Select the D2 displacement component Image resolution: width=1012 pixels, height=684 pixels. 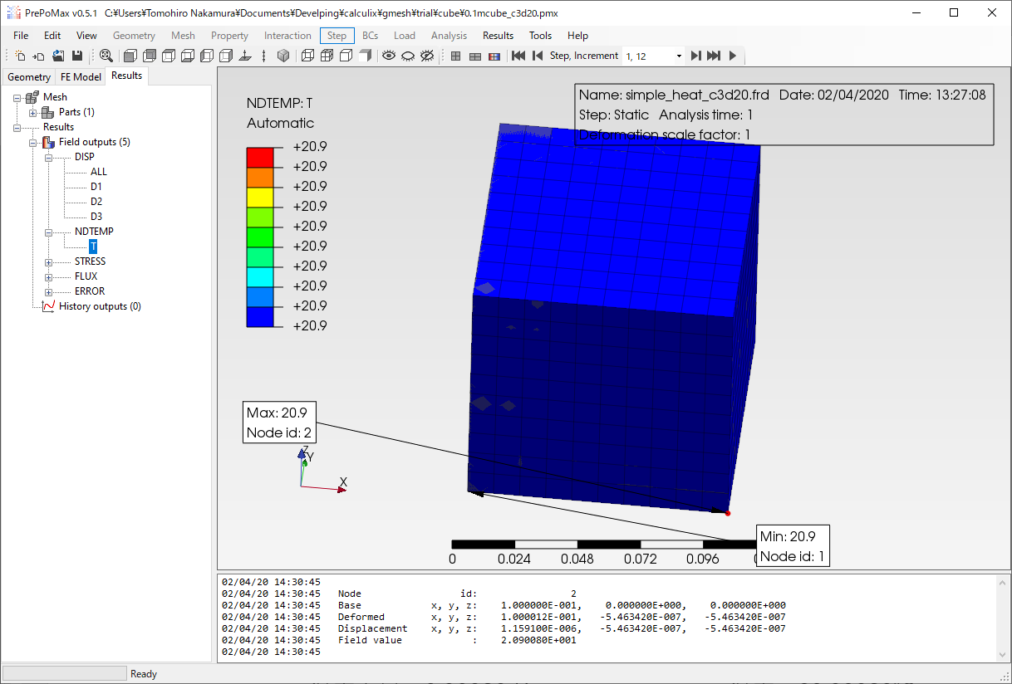click(x=96, y=202)
